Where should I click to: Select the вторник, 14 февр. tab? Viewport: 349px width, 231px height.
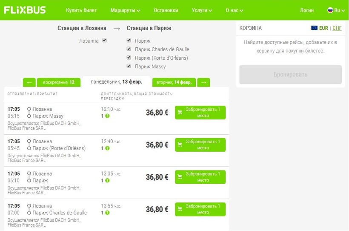click(x=174, y=82)
